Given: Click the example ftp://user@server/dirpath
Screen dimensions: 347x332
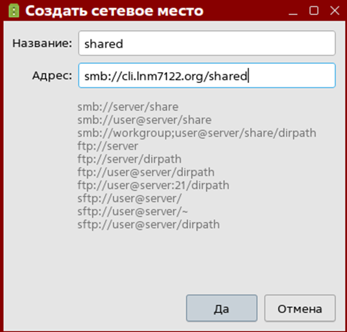Looking at the screenshot, I should [146, 172].
